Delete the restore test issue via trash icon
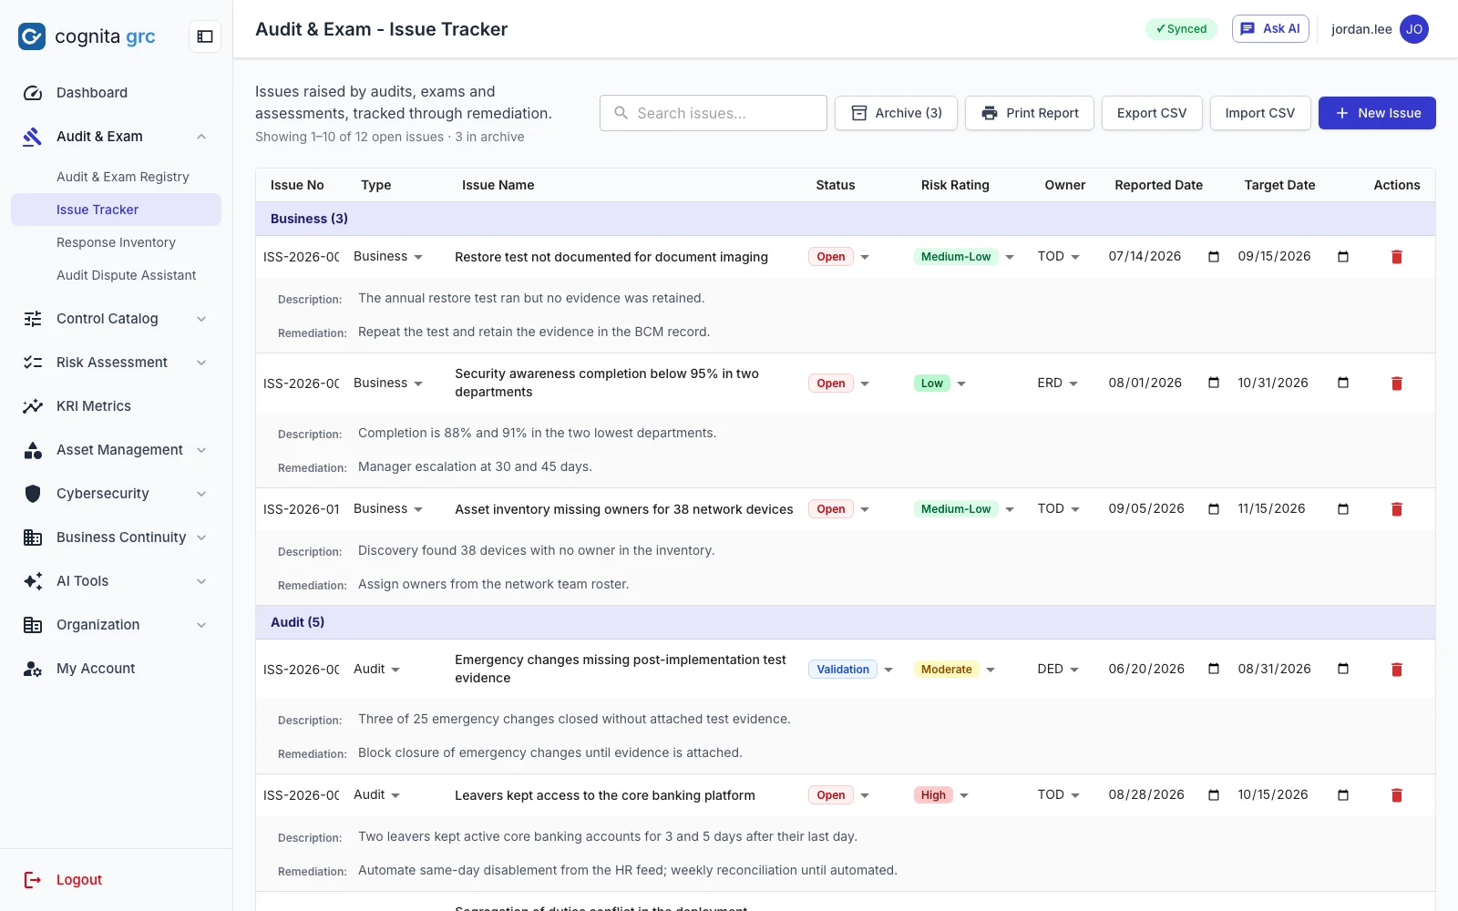1458x911 pixels. [x=1396, y=257]
